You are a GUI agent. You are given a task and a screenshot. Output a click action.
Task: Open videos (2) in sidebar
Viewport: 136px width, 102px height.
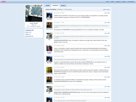tap(28, 34)
